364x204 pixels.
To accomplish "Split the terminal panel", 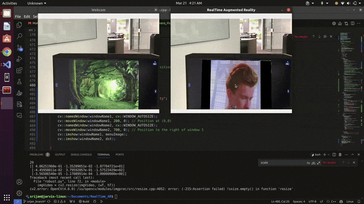I will [334, 155].
